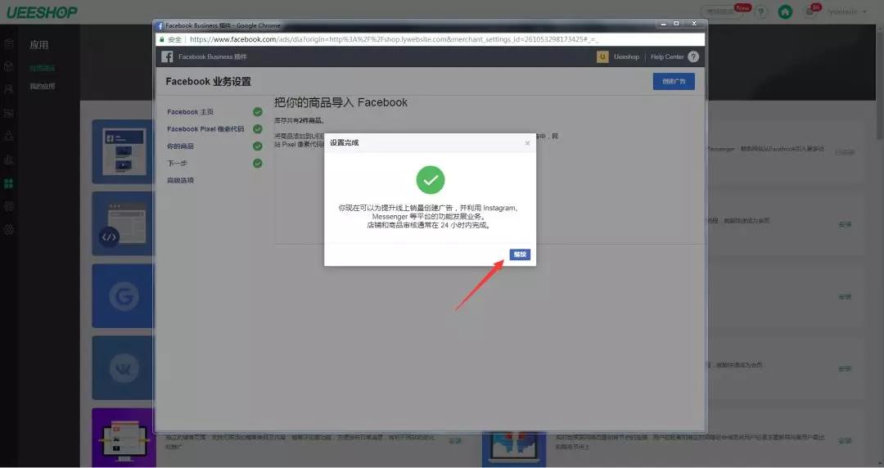The image size is (884, 468).
Task: Click the help icon in UEESHOP top bar
Action: point(761,11)
